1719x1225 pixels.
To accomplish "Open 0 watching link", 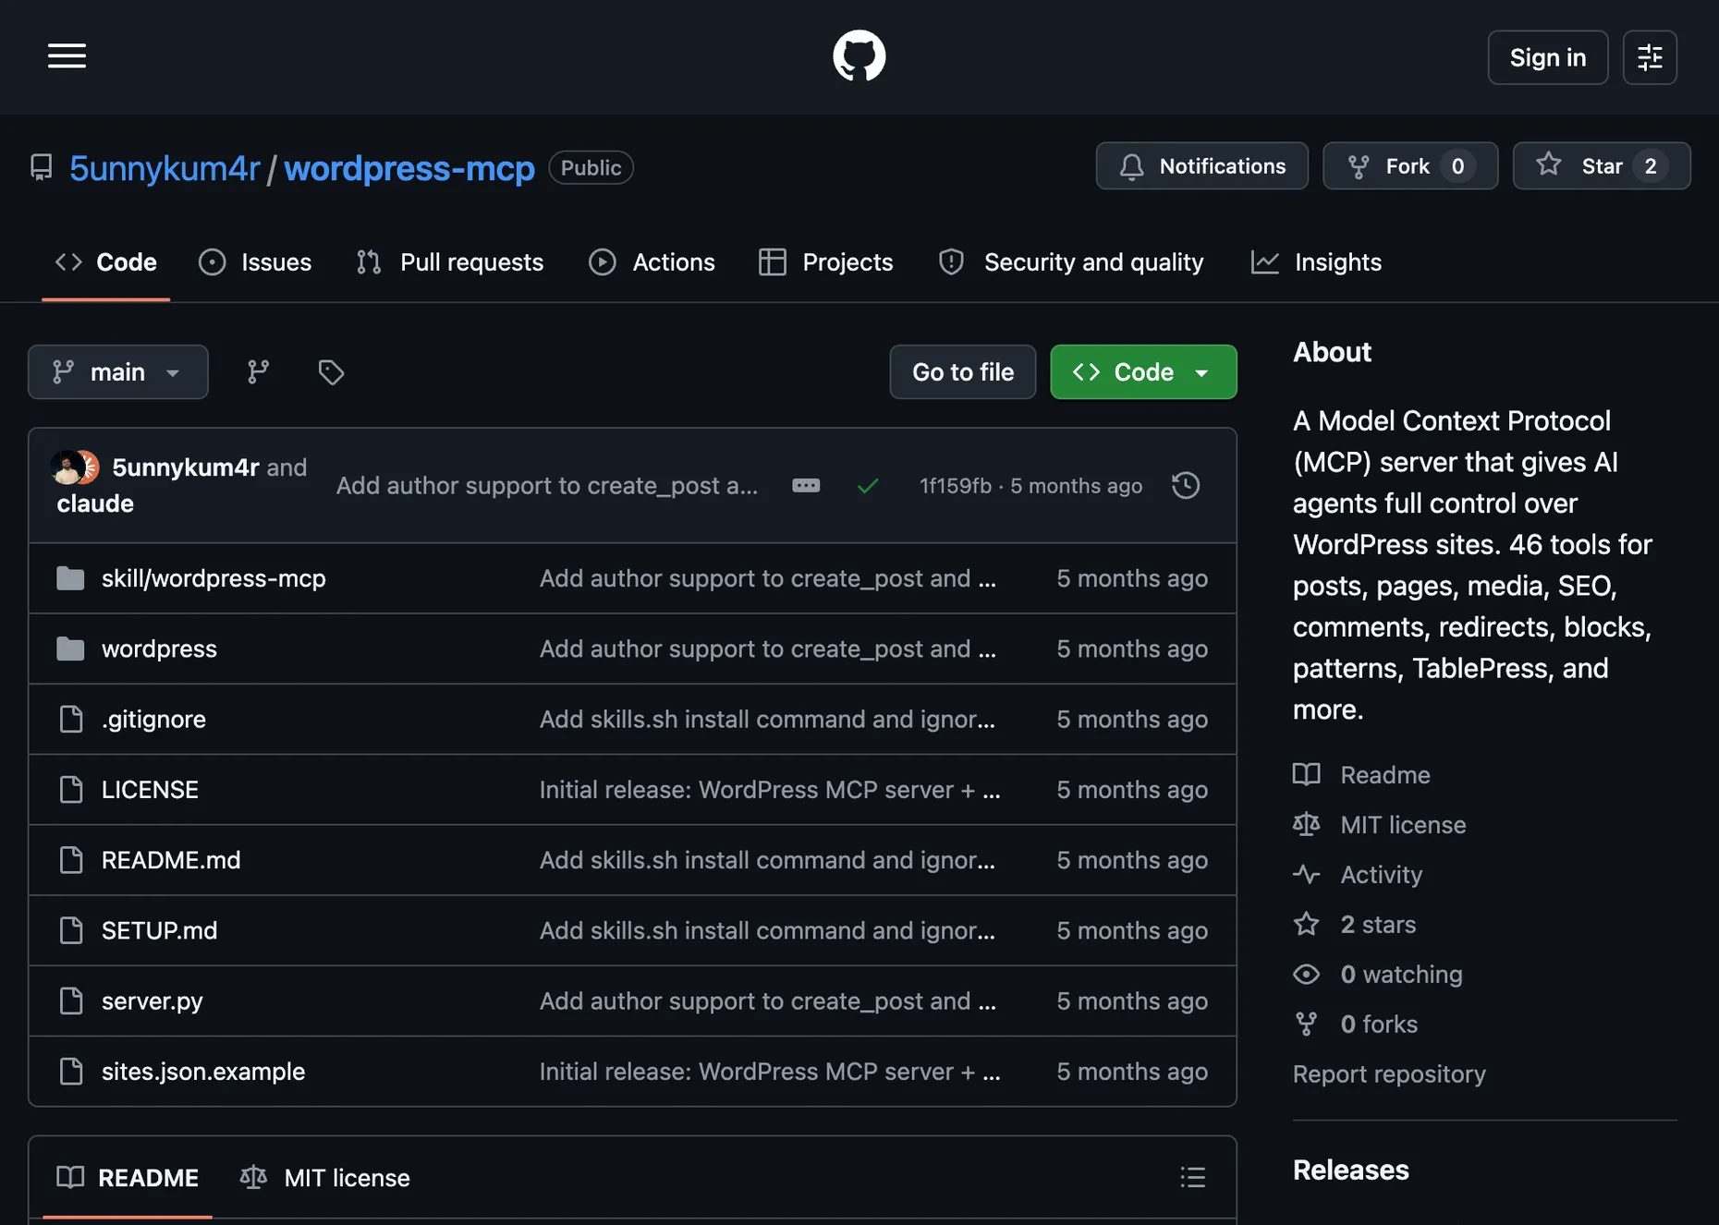I will [x=1401, y=975].
